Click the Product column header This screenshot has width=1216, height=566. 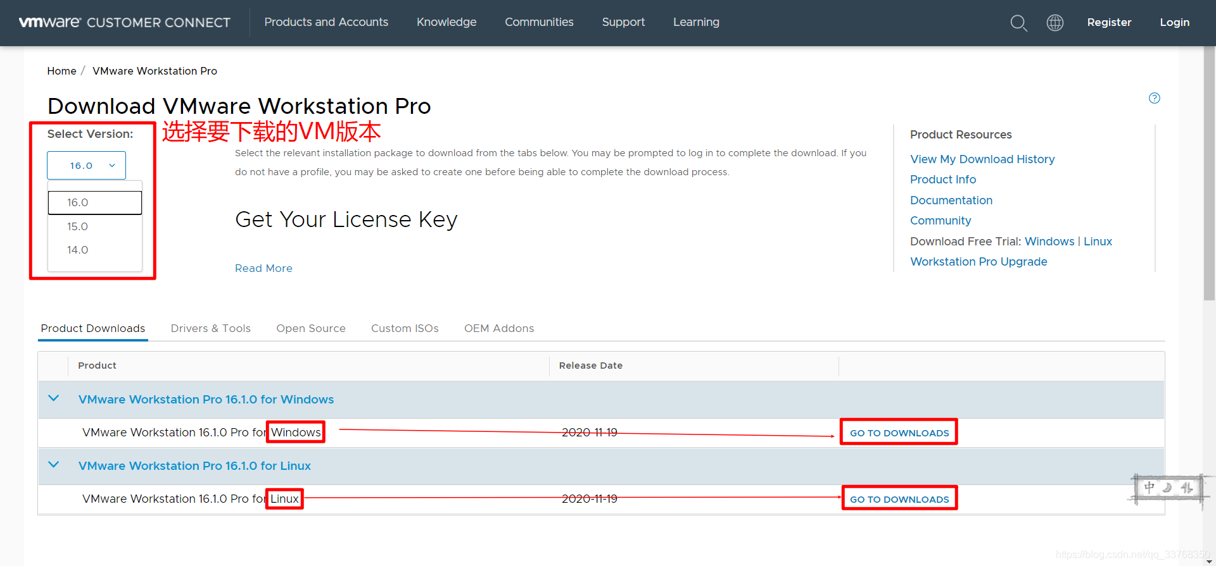coord(97,366)
